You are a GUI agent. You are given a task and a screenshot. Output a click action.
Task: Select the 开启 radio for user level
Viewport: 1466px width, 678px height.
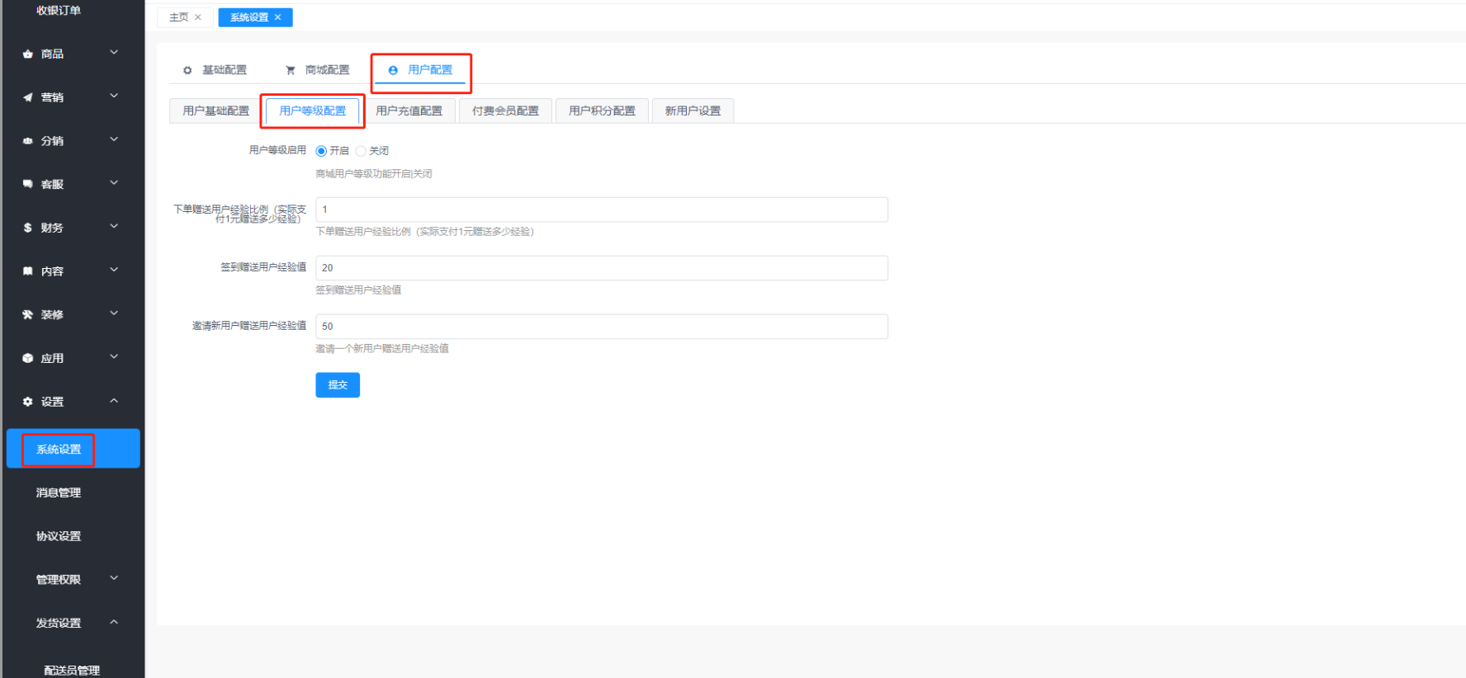point(321,151)
